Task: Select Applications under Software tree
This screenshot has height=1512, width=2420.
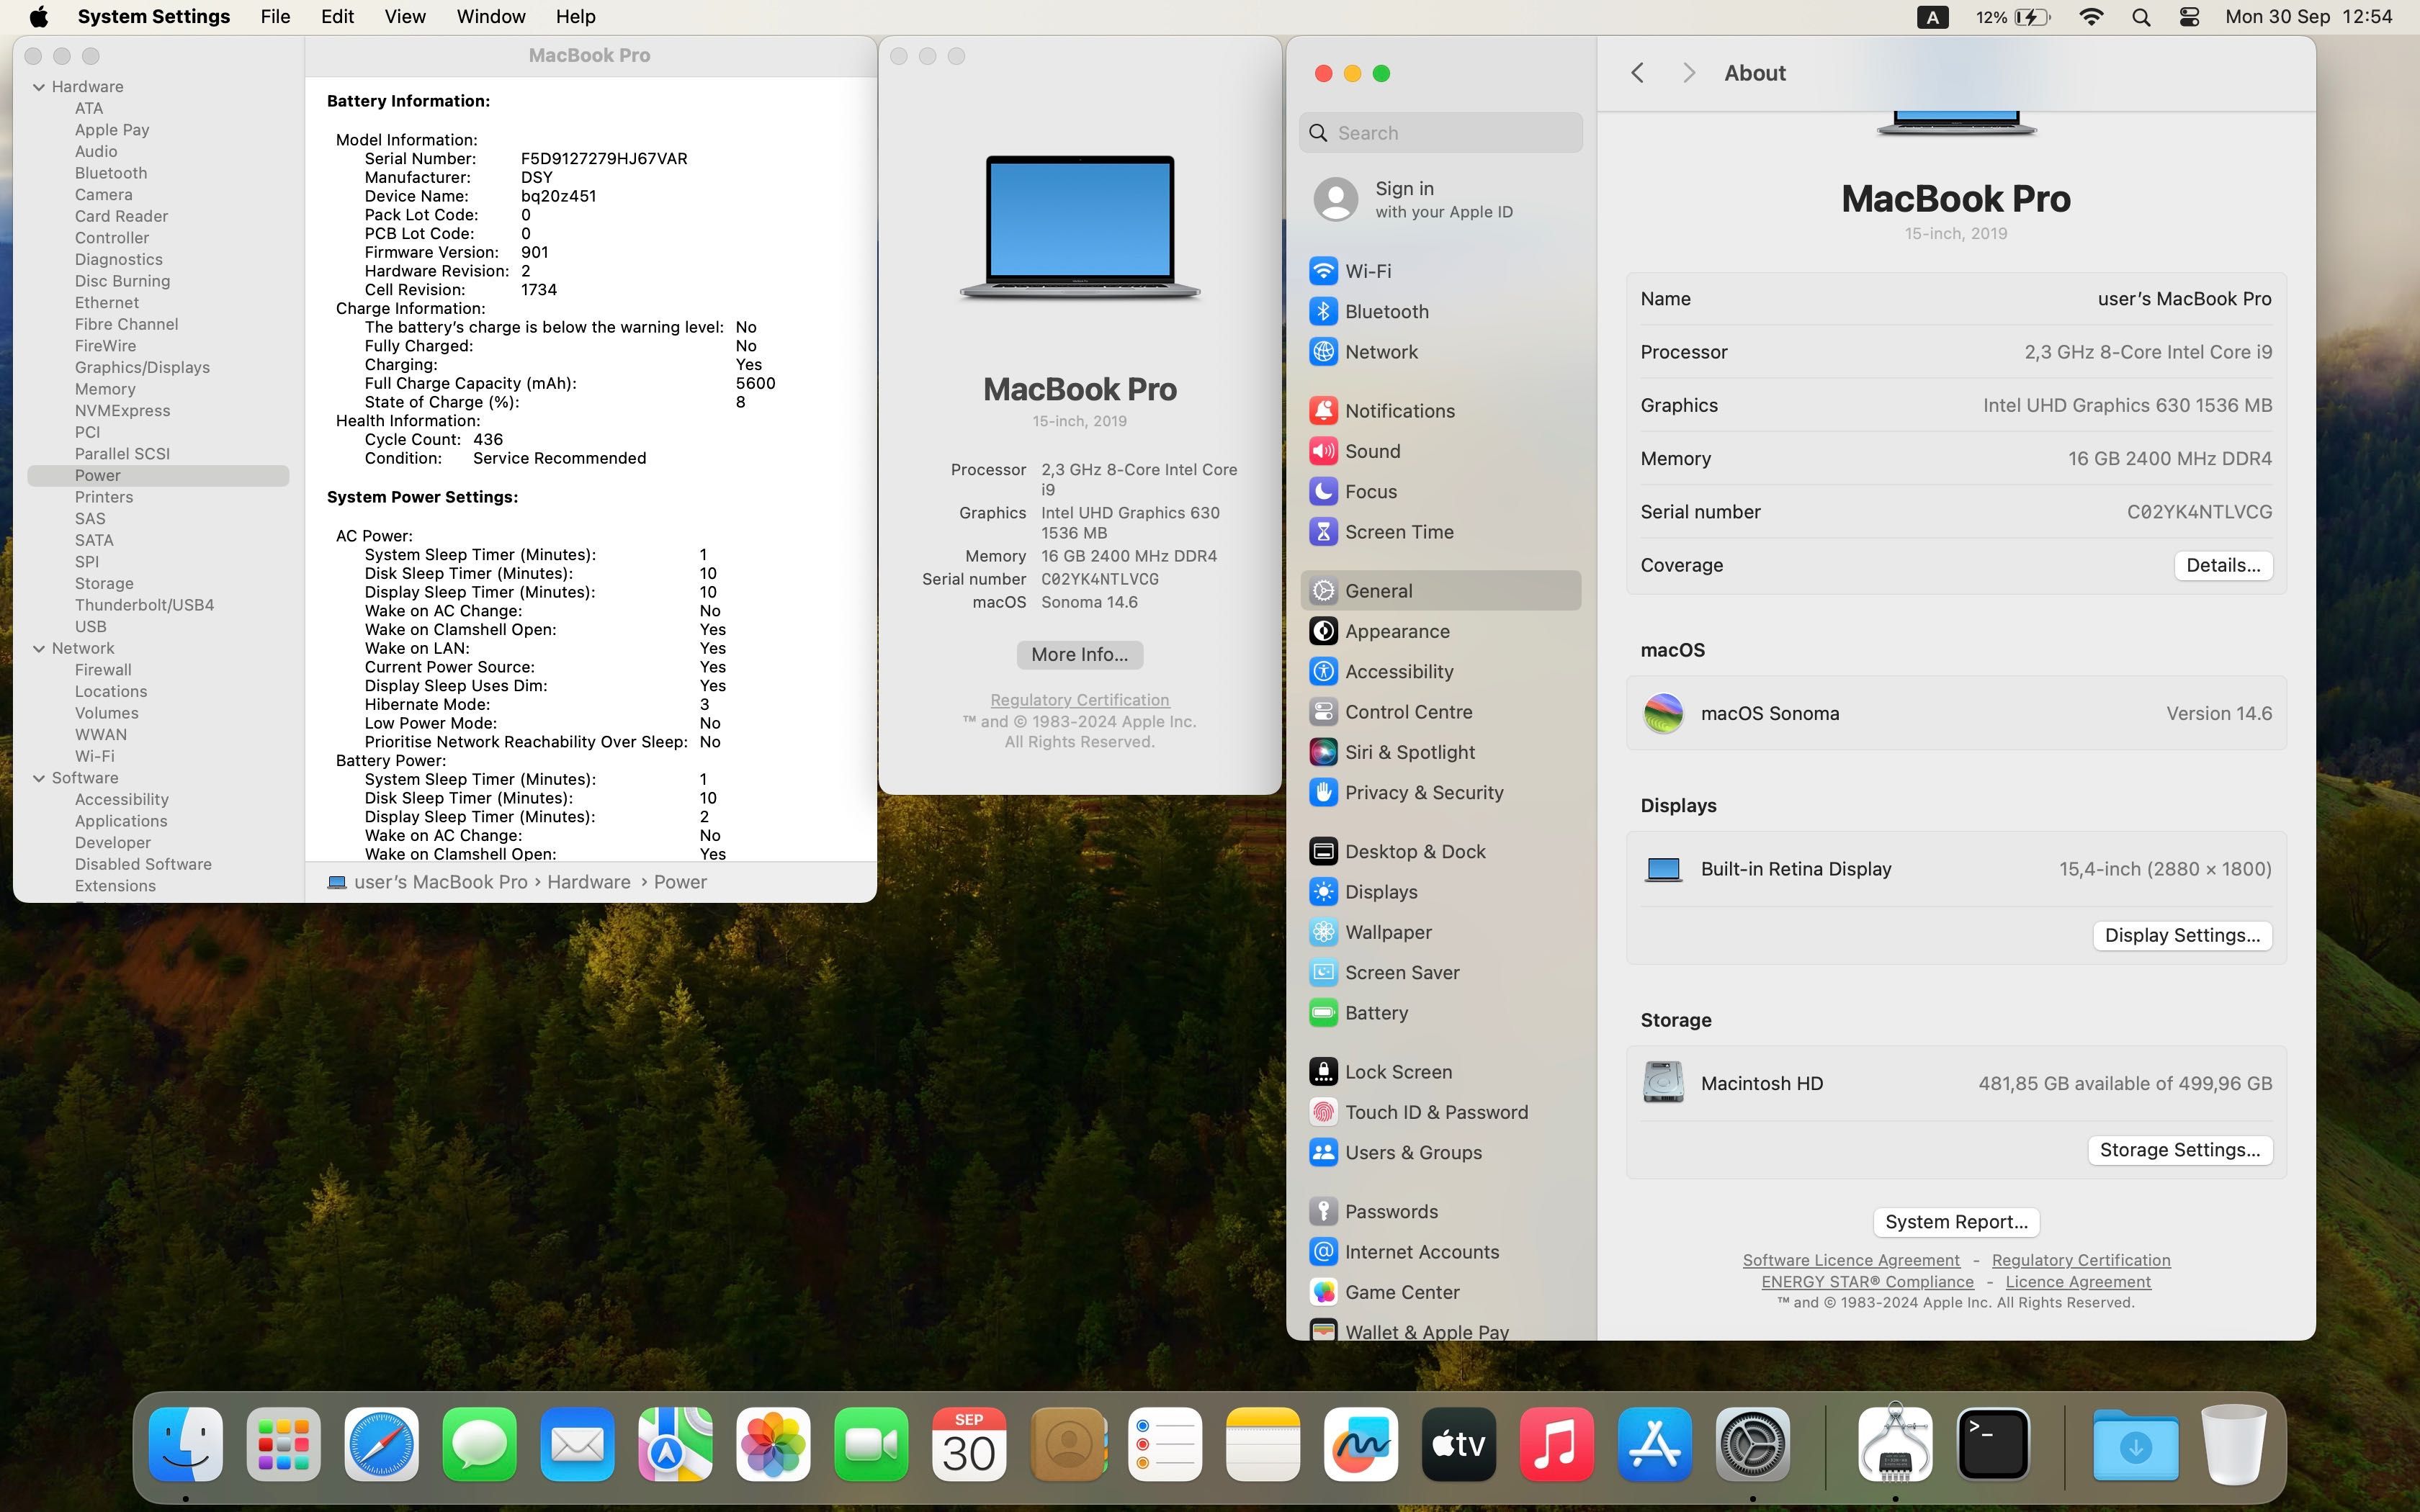Action: point(121,821)
